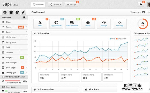Click the Visitors overview pie icon
This screenshot has width=150, height=93.
(35, 89)
